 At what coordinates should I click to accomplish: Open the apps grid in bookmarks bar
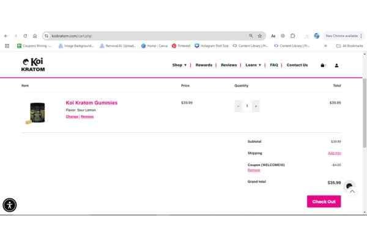click(7, 46)
